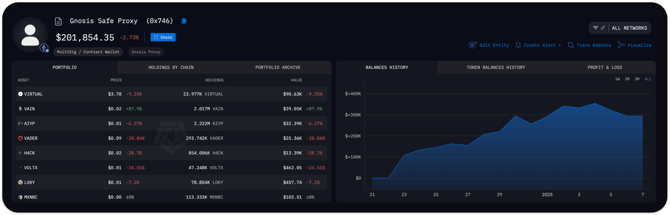
Task: Open the ALL NETWORKS selector
Action: 629,28
